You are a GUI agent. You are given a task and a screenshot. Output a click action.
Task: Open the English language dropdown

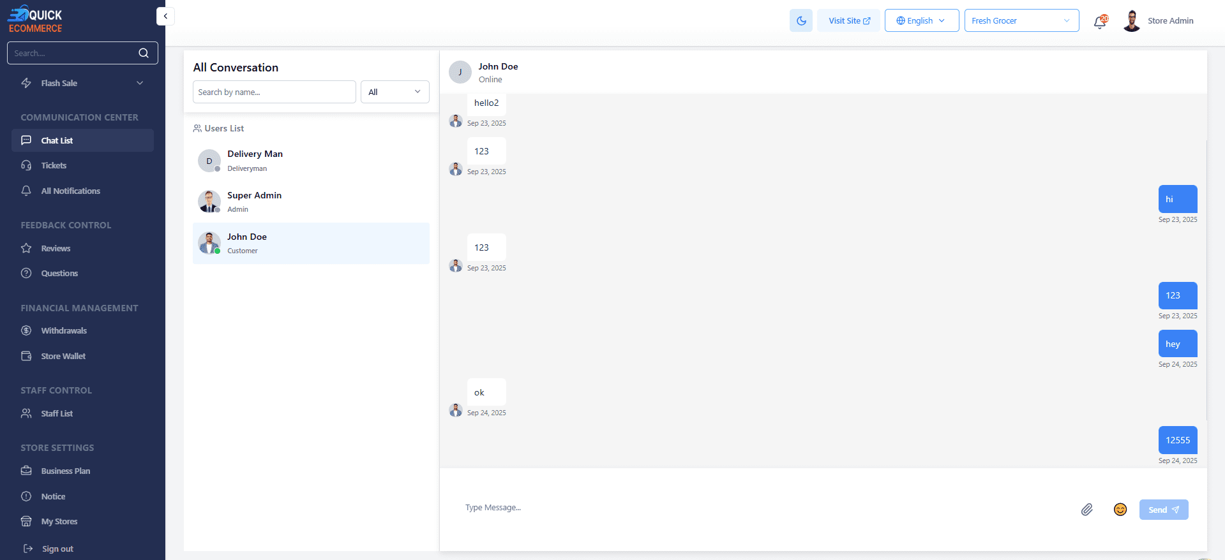click(x=921, y=20)
